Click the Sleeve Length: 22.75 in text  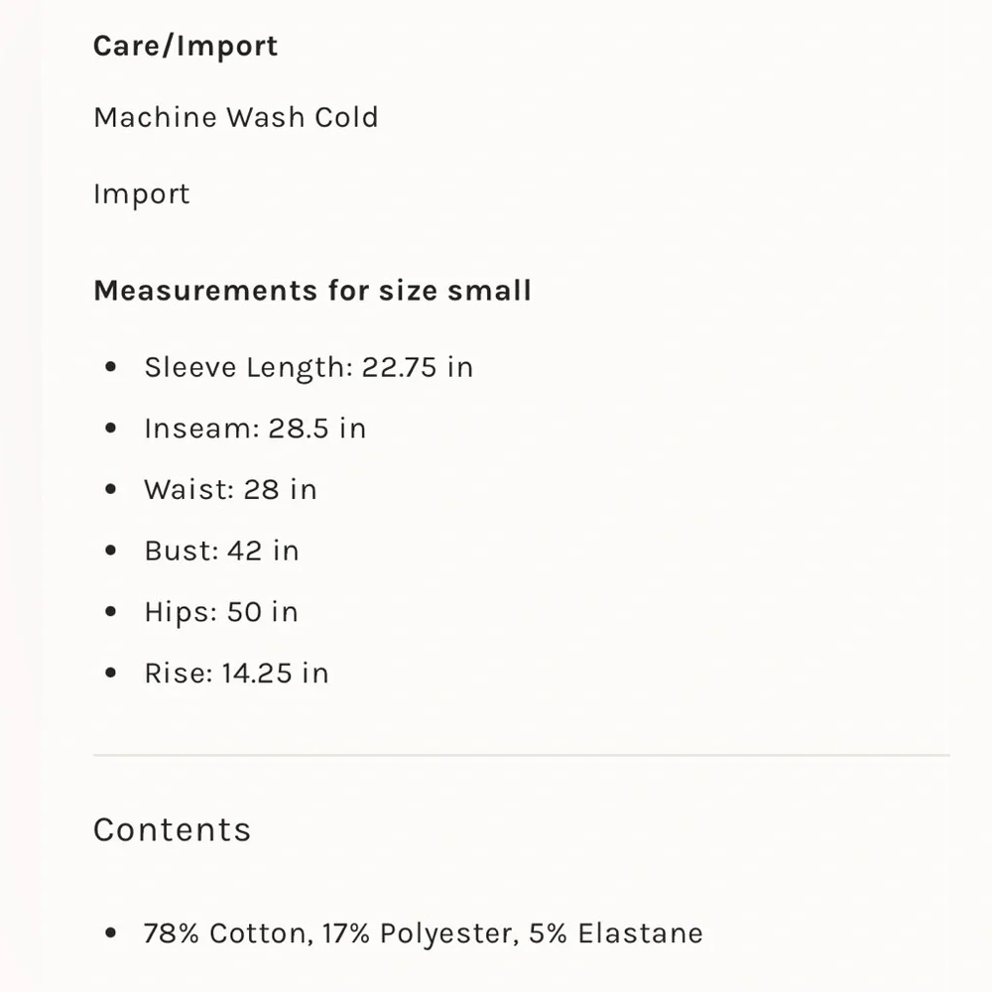(309, 367)
